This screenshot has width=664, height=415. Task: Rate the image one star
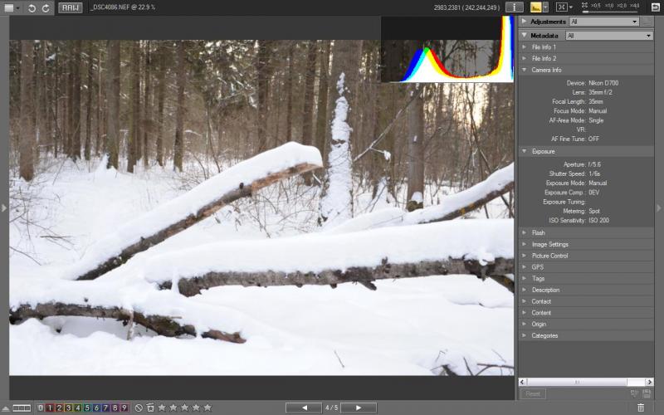coord(162,408)
